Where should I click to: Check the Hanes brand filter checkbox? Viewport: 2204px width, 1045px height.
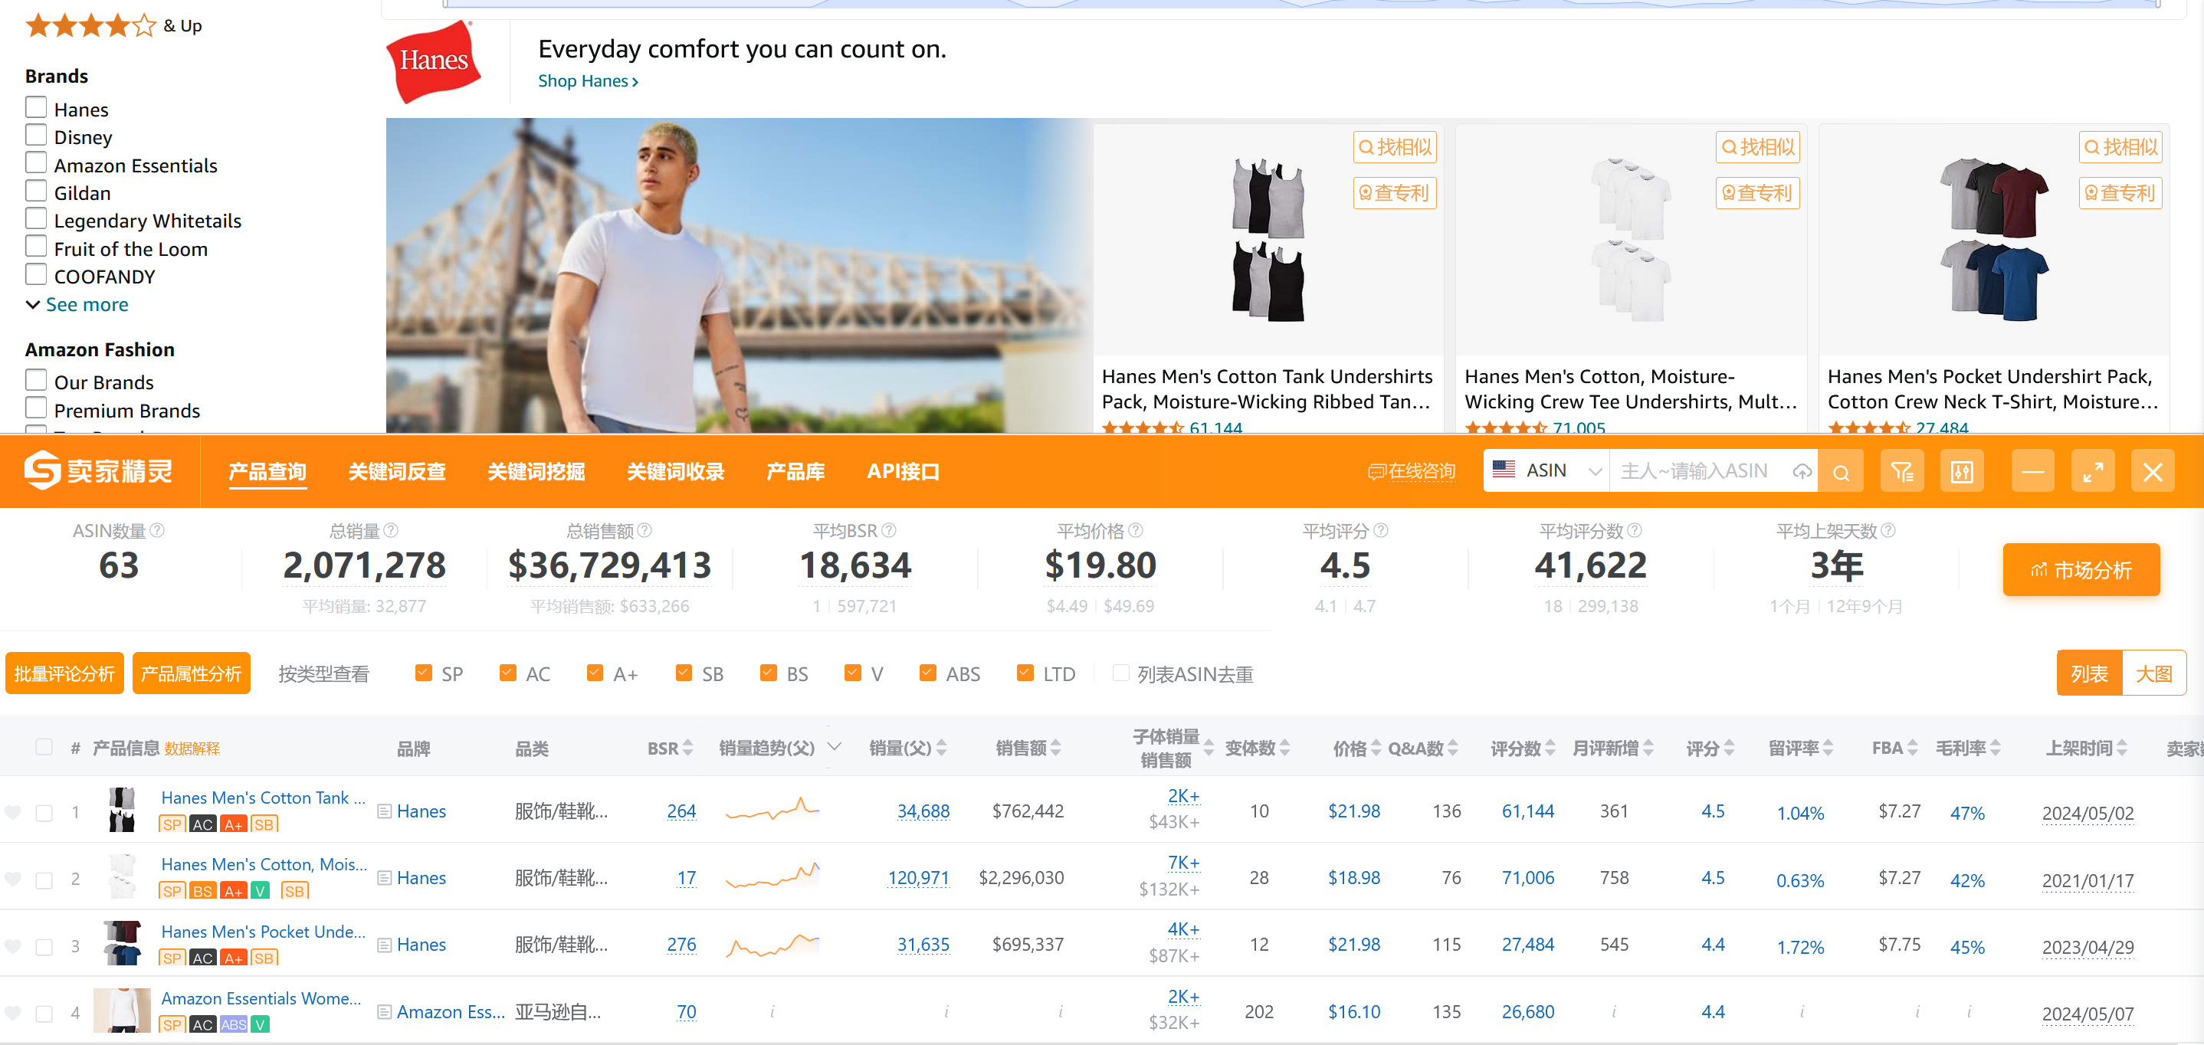click(36, 108)
